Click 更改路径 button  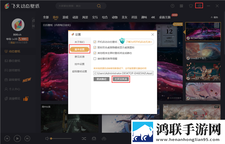tap(102, 79)
